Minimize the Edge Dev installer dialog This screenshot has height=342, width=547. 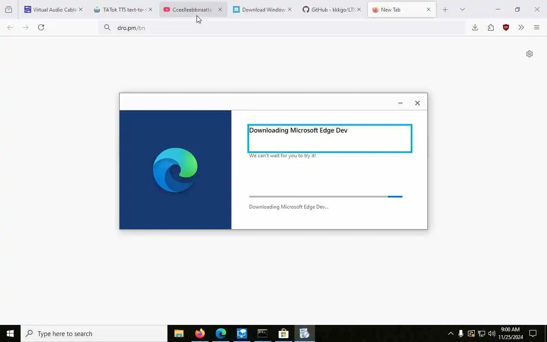pos(400,103)
